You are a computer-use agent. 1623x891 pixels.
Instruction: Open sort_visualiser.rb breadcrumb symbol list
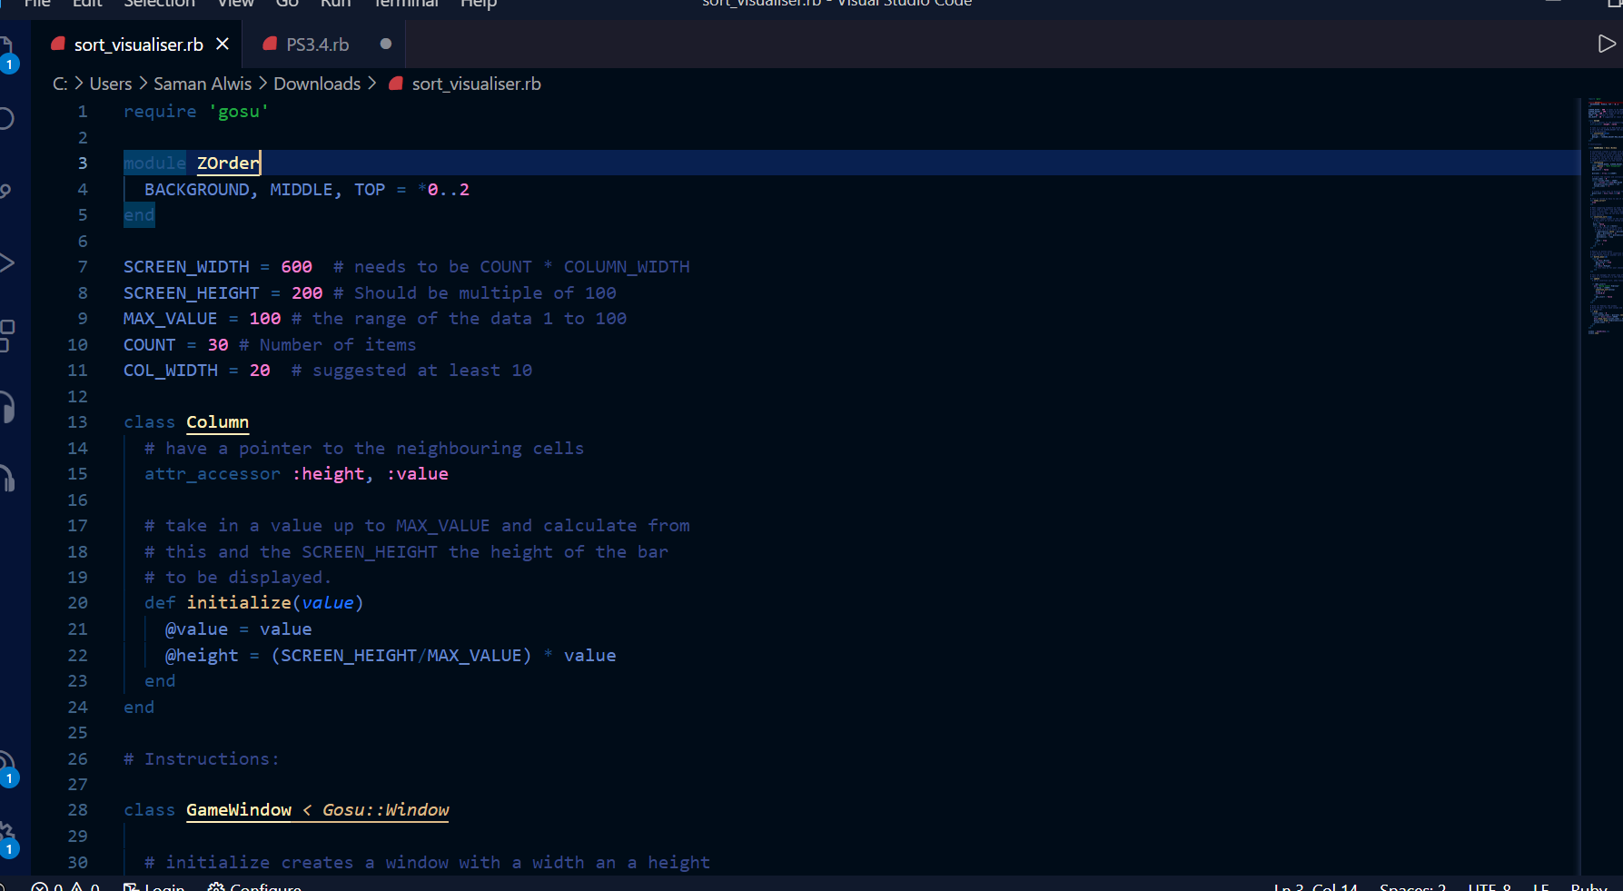(x=476, y=84)
